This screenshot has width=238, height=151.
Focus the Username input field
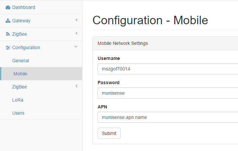[x=168, y=69]
